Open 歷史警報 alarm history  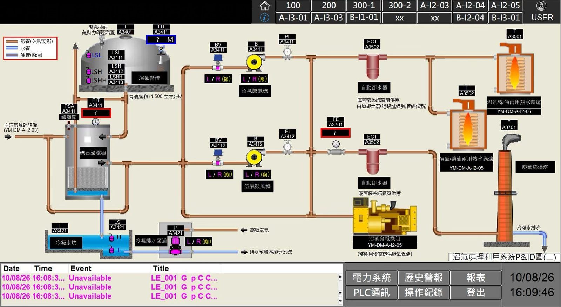tap(424, 278)
